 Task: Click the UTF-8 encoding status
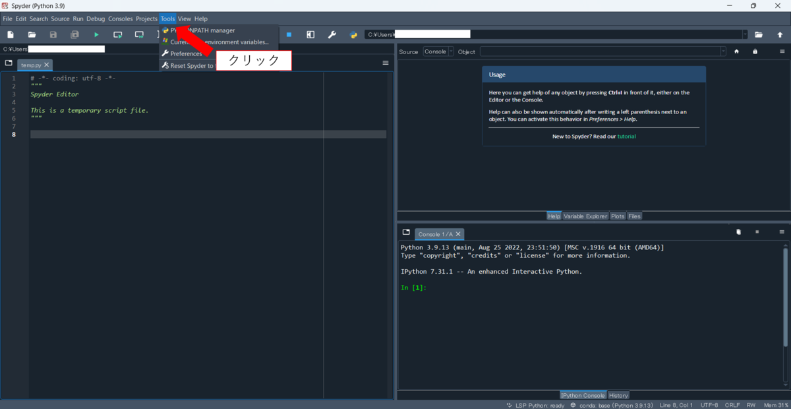(709, 405)
